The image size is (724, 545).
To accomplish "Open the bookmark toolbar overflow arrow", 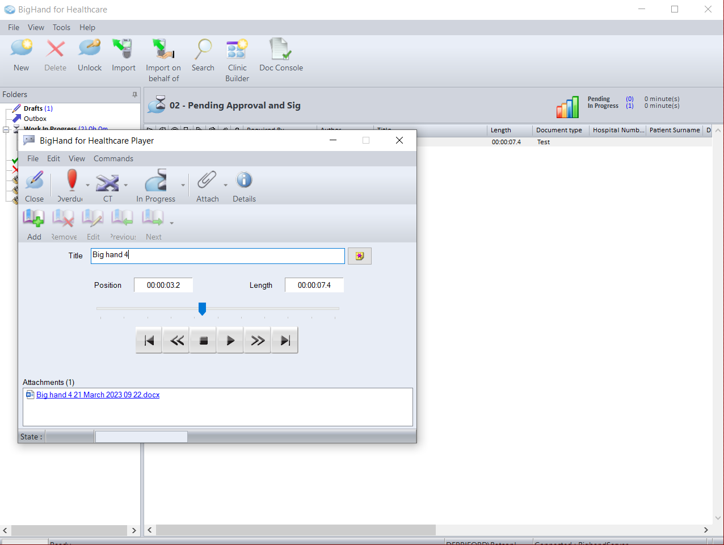I will [171, 223].
